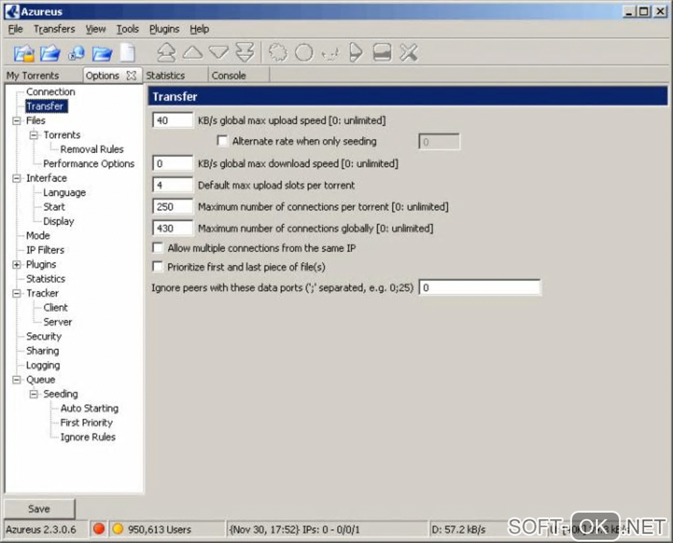The image size is (673, 543).
Task: Click the new blank document toolbar icon
Action: point(127,53)
